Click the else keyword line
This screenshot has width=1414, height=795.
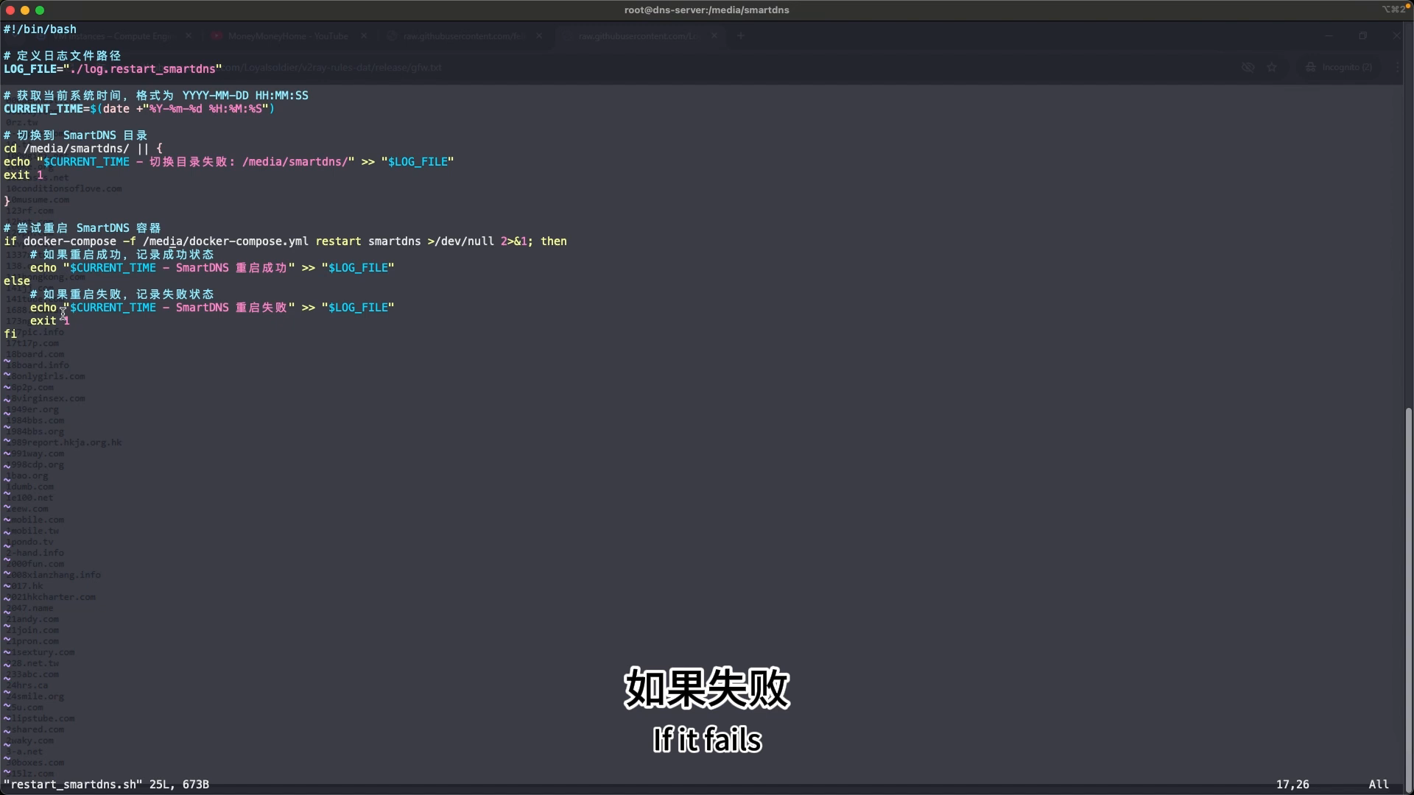click(17, 281)
